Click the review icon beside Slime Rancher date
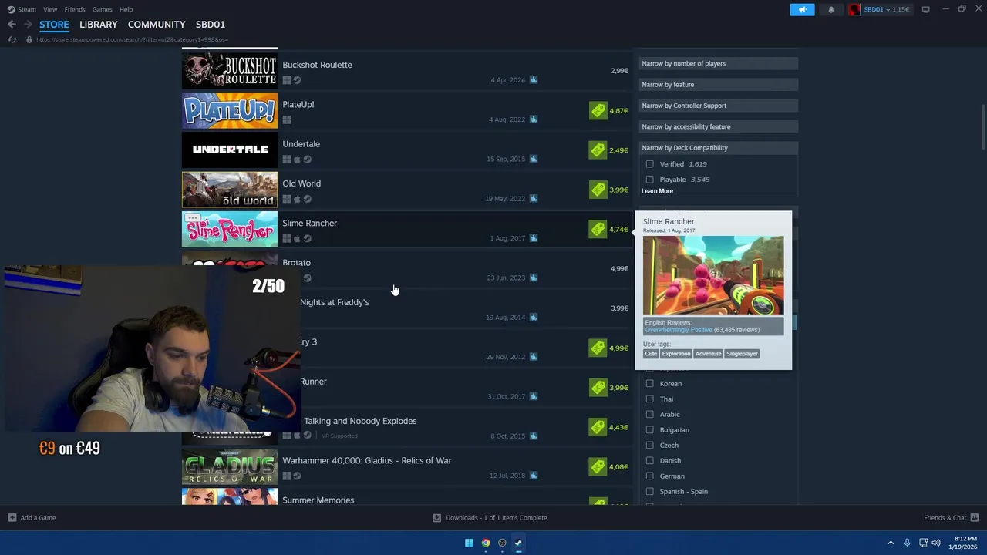Viewport: 987px width, 555px height. (534, 238)
